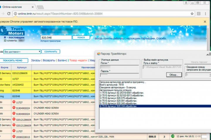Open the Chrome profile icon in title bar

[x=186, y=3]
